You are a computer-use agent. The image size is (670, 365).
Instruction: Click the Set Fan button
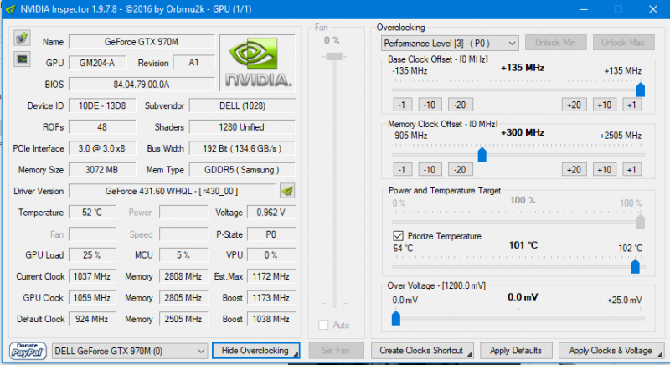coord(336,351)
